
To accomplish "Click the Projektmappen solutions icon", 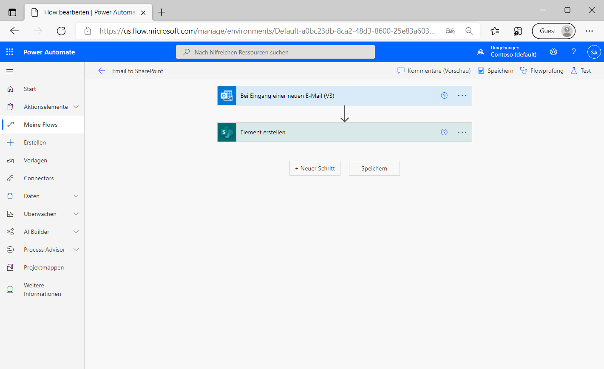I will click(10, 267).
